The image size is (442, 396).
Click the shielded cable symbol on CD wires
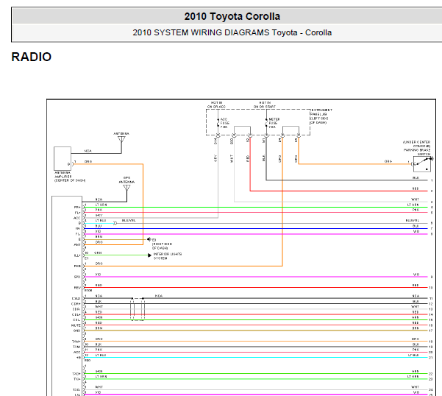coord(138,309)
